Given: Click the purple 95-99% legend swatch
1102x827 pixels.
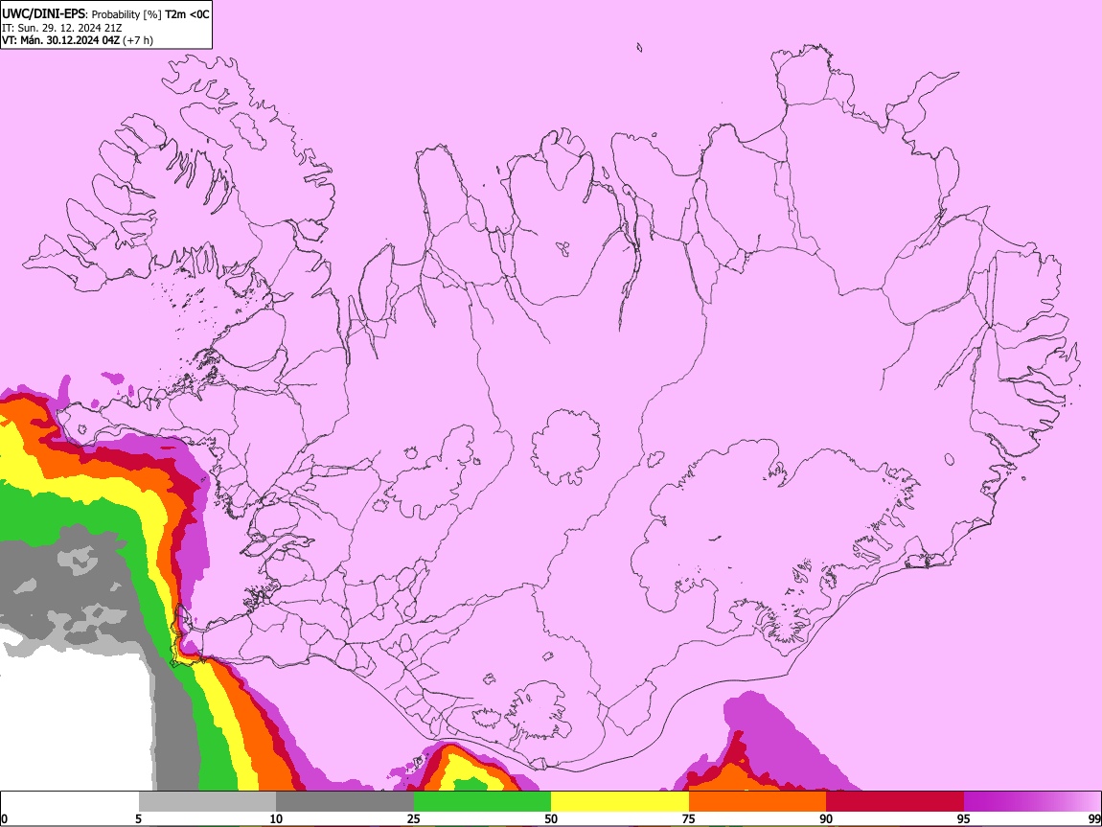Looking at the screenshot, I should pos(1032,802).
